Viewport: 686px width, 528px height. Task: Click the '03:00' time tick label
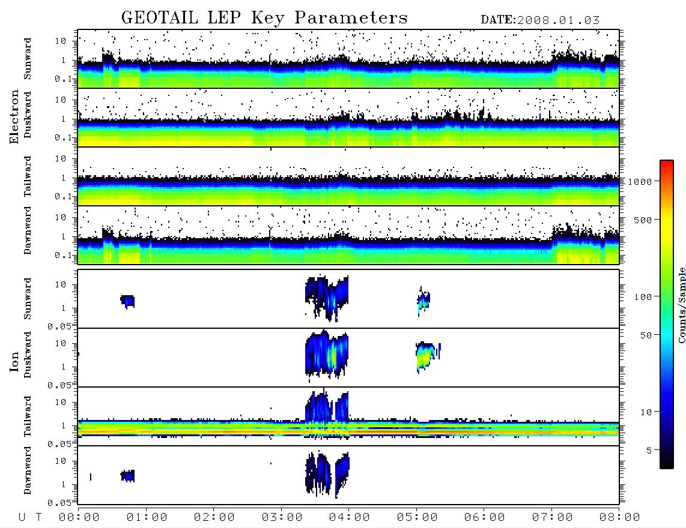(282, 518)
